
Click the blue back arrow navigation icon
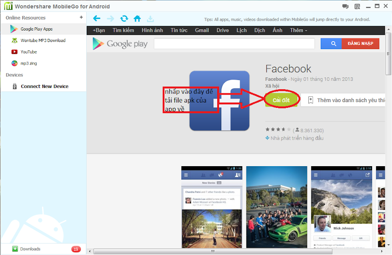(97, 19)
